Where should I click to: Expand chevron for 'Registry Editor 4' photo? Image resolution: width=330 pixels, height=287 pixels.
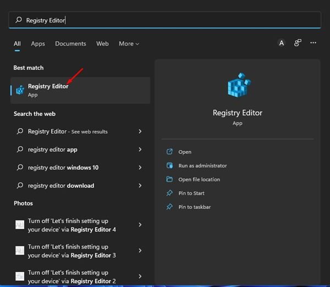140,225
